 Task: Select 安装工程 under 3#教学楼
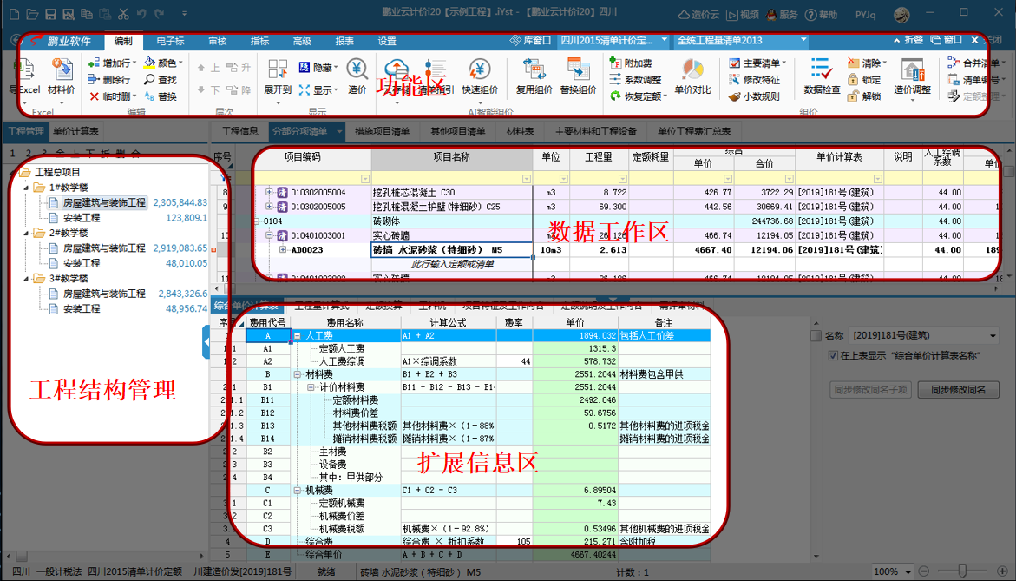(82, 308)
